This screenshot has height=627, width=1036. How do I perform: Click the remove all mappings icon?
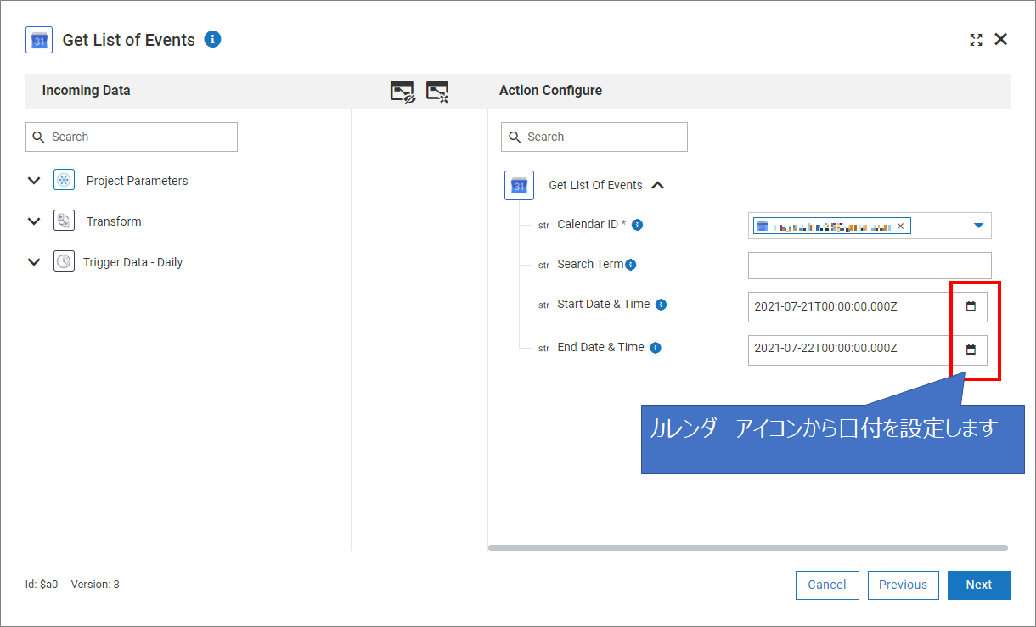[x=436, y=92]
